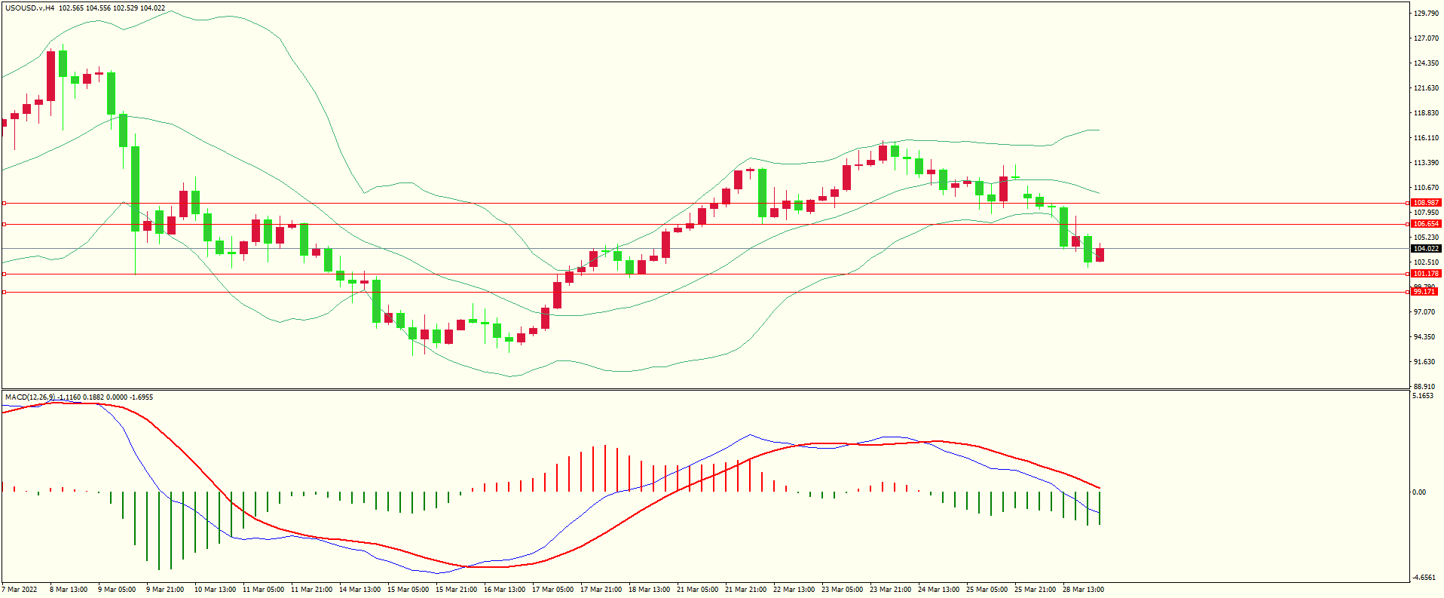
Task: Click the 23 Mar 21:00 time label
Action: click(x=890, y=590)
